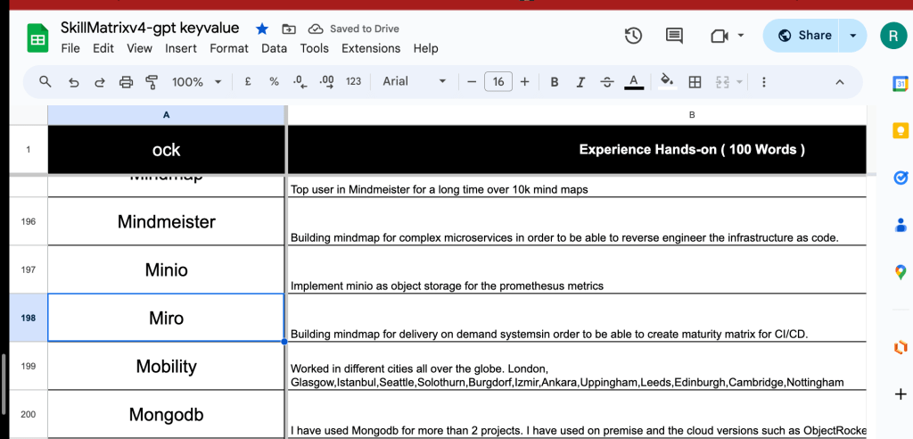Toggle italic formatting

coord(580,82)
